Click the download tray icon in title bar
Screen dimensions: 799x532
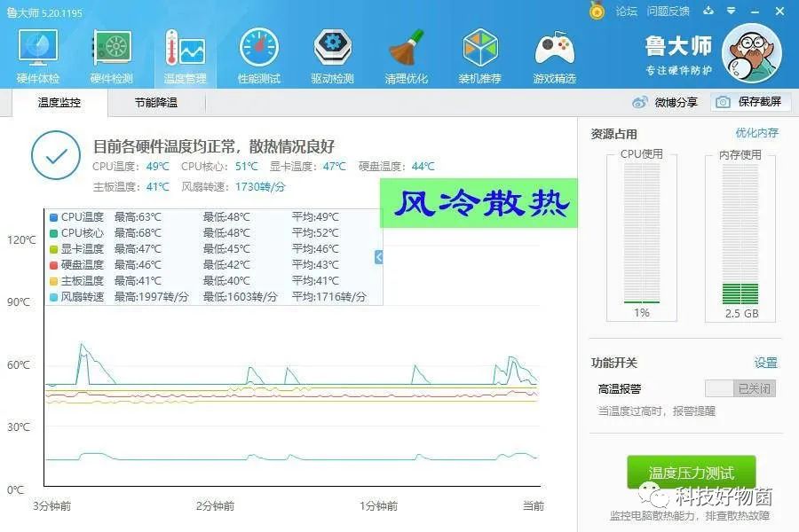(708, 10)
